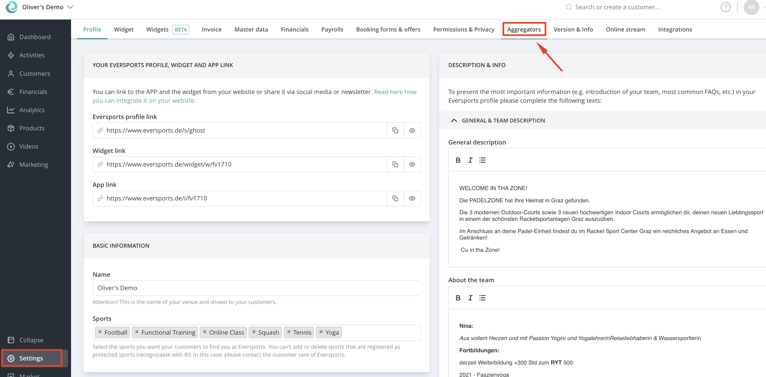Open Permissions & Privacy tab
This screenshot has height=377, width=766.
pos(464,29)
